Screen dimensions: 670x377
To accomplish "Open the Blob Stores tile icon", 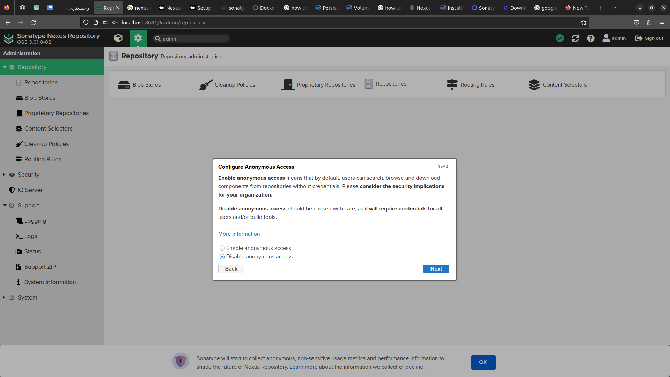I will 124,85.
